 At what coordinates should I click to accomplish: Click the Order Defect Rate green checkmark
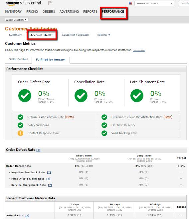click(x=25, y=96)
